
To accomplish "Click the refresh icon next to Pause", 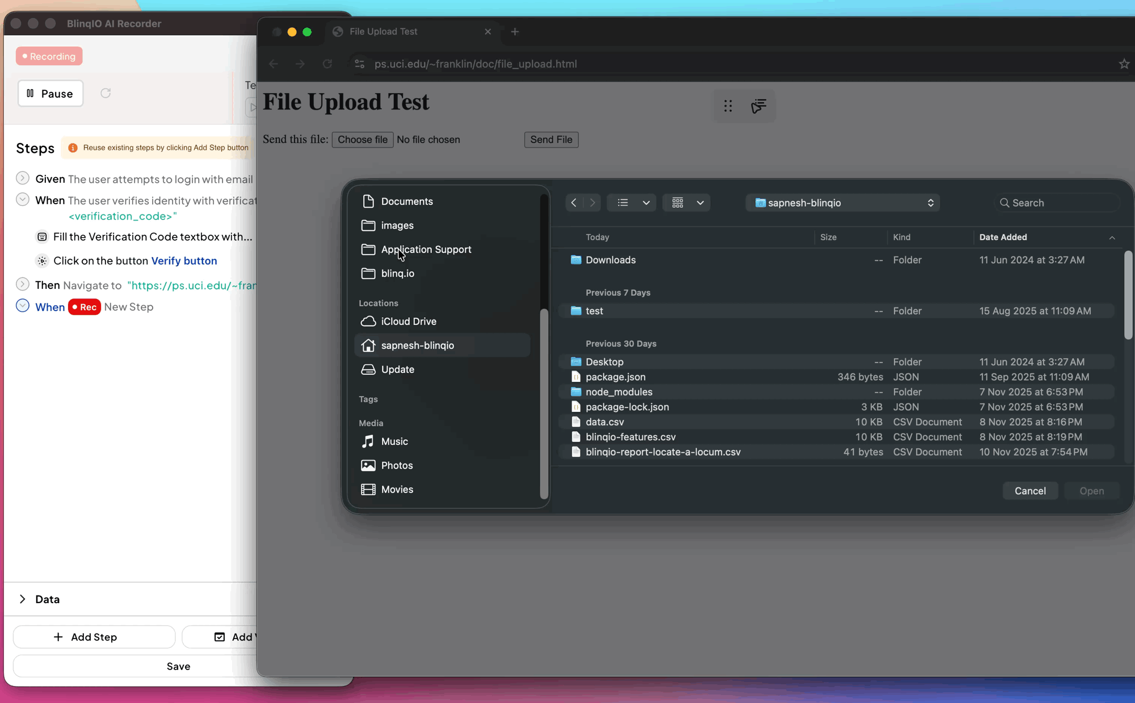I will coord(106,93).
